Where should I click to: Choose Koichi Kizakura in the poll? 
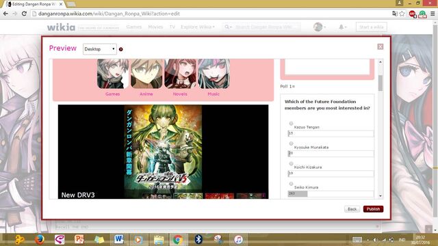[x=291, y=163]
